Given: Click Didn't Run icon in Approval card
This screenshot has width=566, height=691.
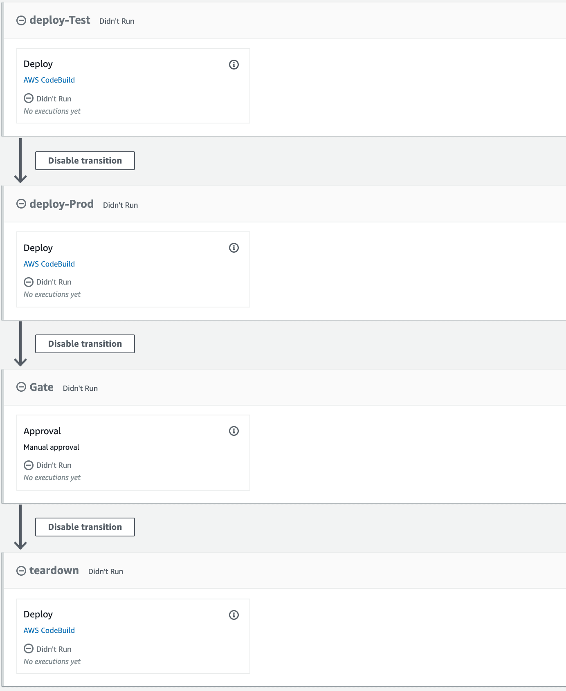Looking at the screenshot, I should pyautogui.click(x=29, y=465).
